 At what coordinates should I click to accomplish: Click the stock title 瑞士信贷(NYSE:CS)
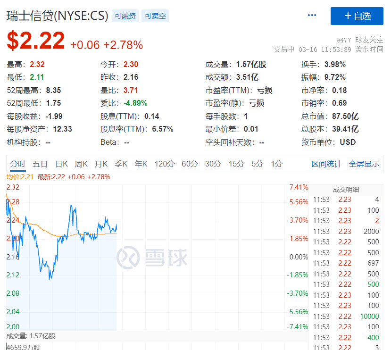[x=58, y=16]
